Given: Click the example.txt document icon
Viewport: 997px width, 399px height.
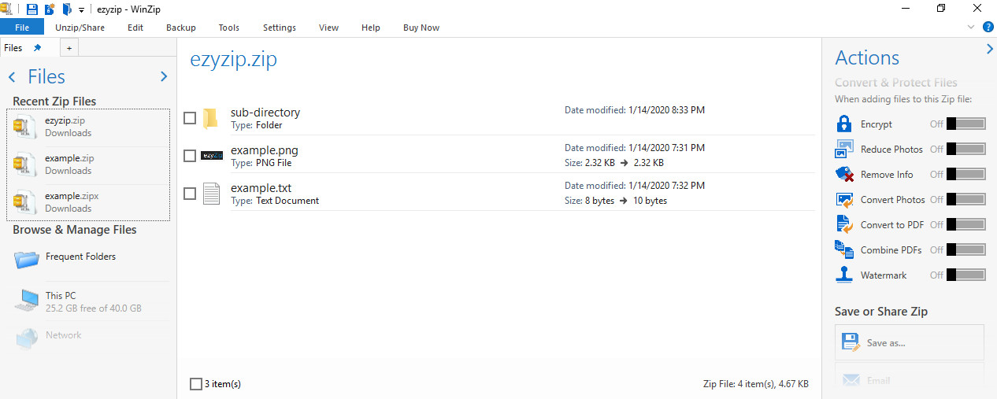Looking at the screenshot, I should (211, 194).
